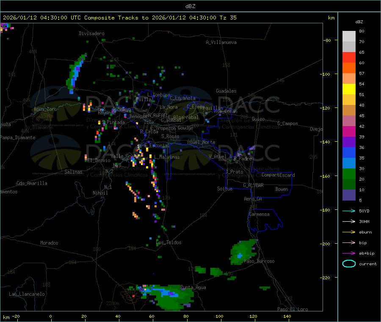The height and width of the screenshot is (322, 381).
Task: Click the 100 km x-axis tick label
Action: (219, 316)
